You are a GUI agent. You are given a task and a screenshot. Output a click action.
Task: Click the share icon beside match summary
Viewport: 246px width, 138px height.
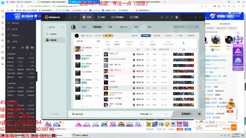click(184, 43)
